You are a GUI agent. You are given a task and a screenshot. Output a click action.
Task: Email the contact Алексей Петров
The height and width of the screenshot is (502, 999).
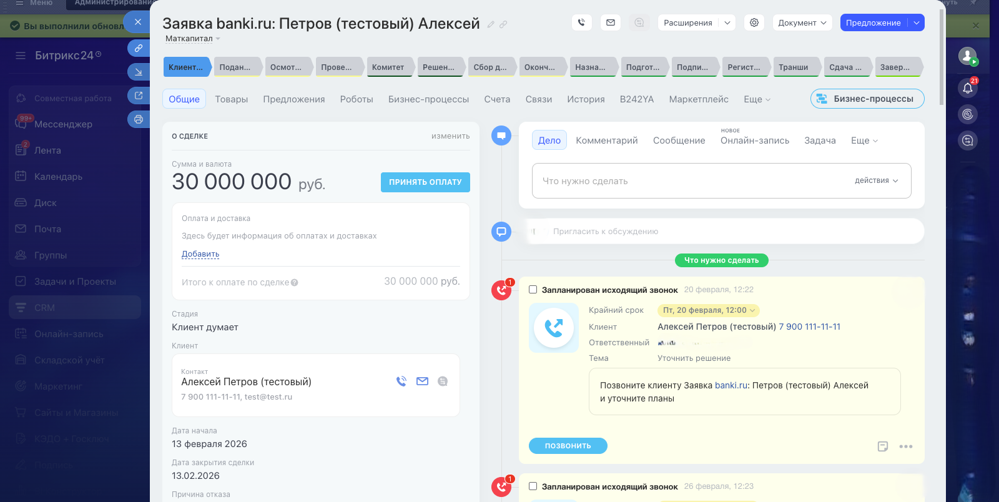click(422, 381)
